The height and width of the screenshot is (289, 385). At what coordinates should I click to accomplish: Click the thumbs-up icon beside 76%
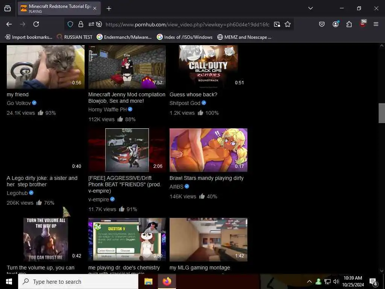pyautogui.click(x=39, y=203)
